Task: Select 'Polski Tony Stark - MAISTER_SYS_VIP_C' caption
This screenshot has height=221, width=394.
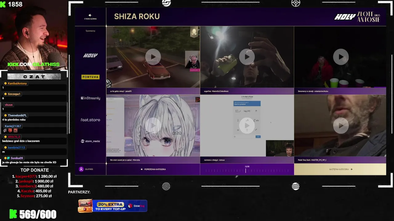Action: [312, 160]
